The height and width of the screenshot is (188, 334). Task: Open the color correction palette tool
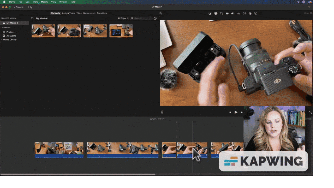pos(216,13)
